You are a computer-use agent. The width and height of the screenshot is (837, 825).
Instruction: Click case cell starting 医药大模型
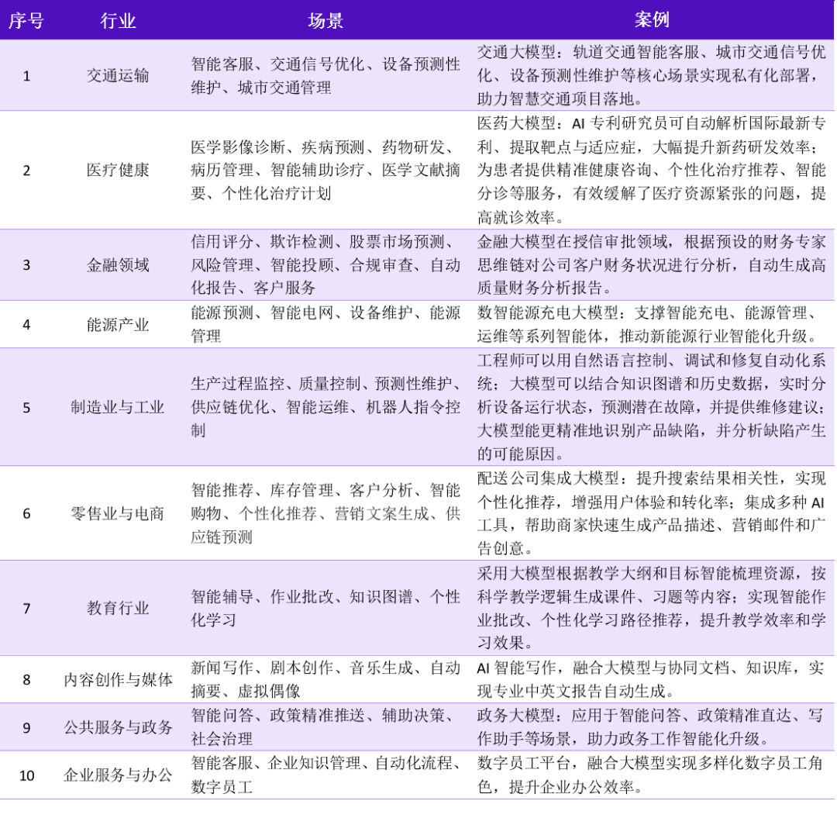651,170
